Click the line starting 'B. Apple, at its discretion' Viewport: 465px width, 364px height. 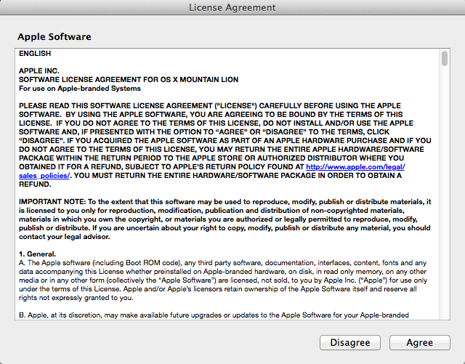[214, 315]
